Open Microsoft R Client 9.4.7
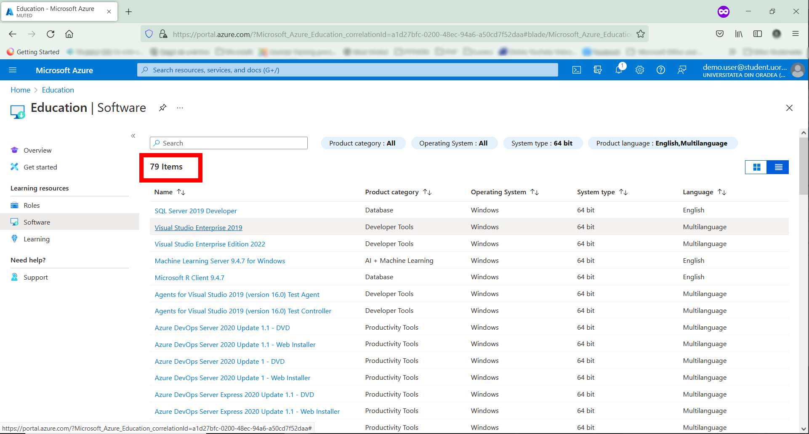This screenshot has width=809, height=434. point(189,278)
